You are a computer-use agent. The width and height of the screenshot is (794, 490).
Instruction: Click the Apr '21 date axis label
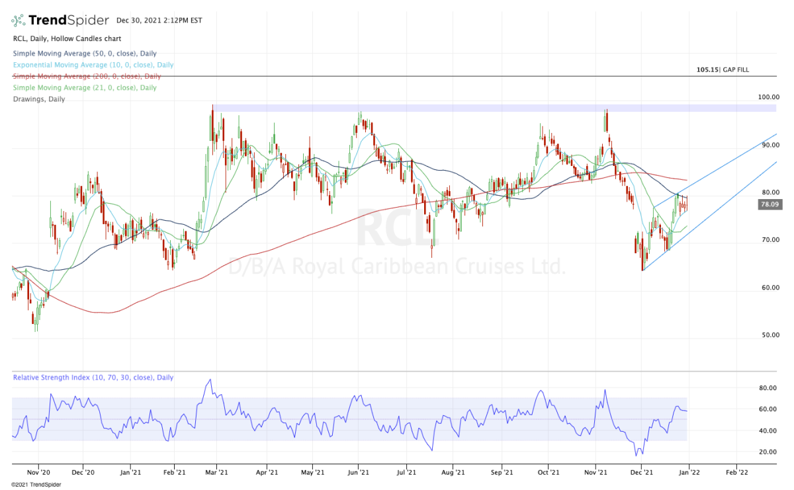[x=266, y=473]
